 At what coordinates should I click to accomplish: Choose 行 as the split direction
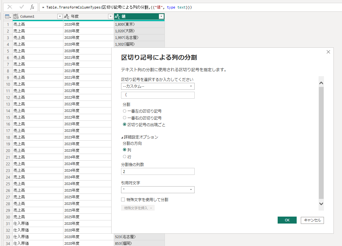click(125, 157)
